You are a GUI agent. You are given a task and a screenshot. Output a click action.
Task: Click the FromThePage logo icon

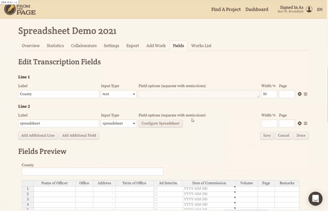[x=10, y=9]
